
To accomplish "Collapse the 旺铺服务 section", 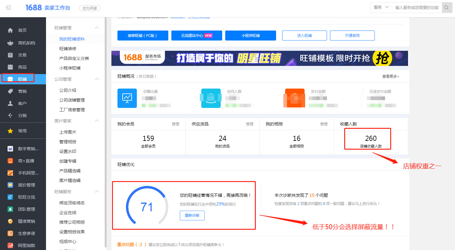I will (x=97, y=192).
